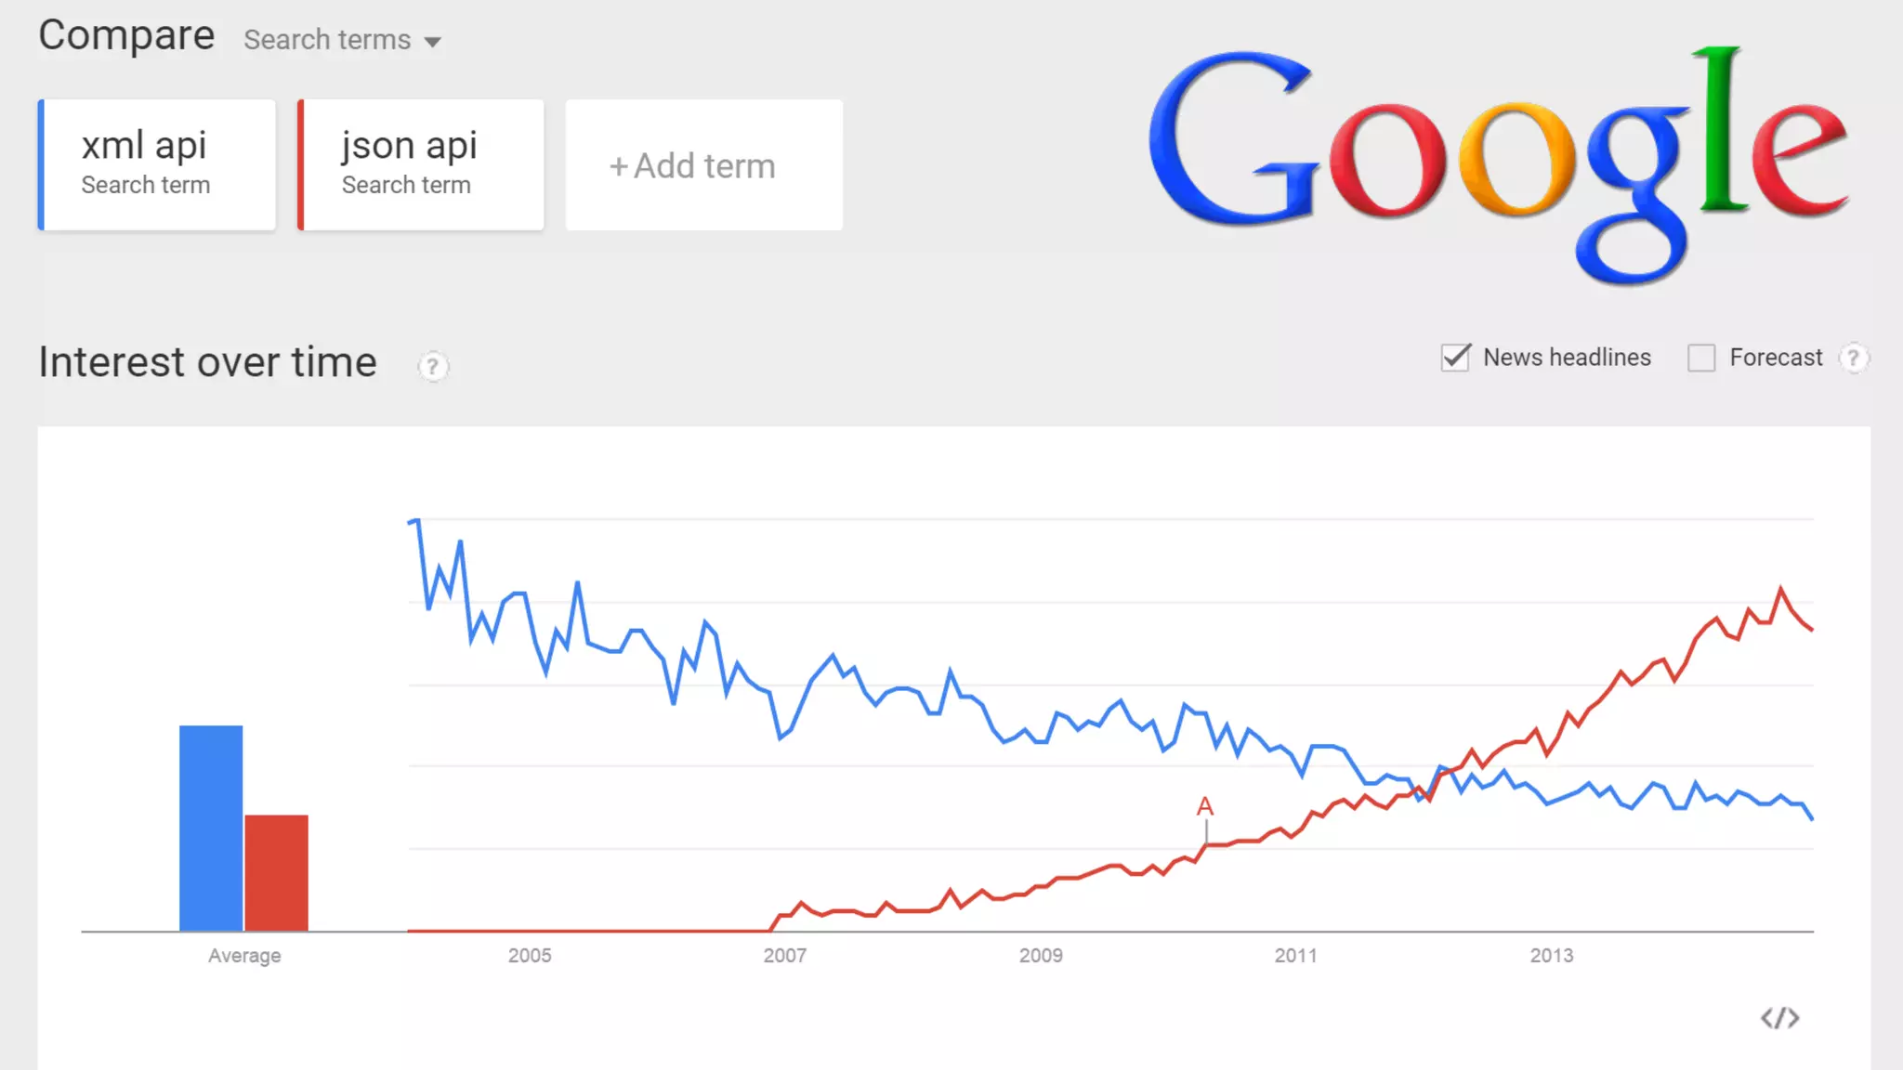Screen dimensions: 1903x1070
Task: Click the blue xml api average bar
Action: click(x=211, y=828)
